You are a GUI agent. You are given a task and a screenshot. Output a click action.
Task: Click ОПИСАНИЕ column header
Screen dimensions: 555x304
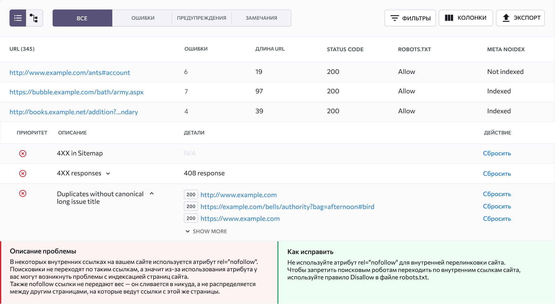[72, 133]
